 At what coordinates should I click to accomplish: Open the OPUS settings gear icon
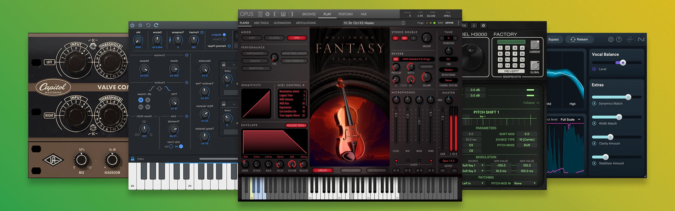(x=268, y=14)
